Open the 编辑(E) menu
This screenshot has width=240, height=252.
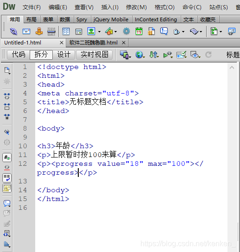coord(58,7)
